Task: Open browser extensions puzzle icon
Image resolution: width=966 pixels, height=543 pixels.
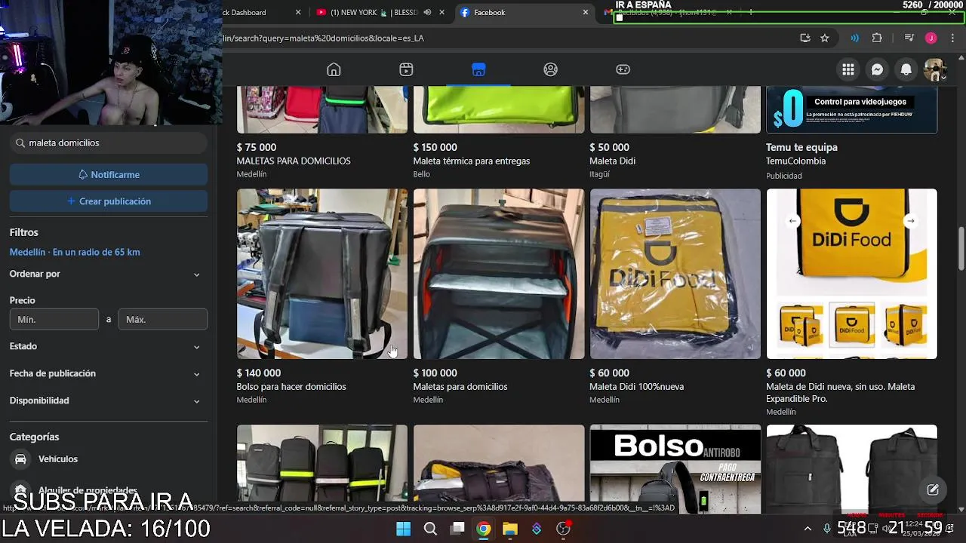Action: pyautogui.click(x=877, y=38)
